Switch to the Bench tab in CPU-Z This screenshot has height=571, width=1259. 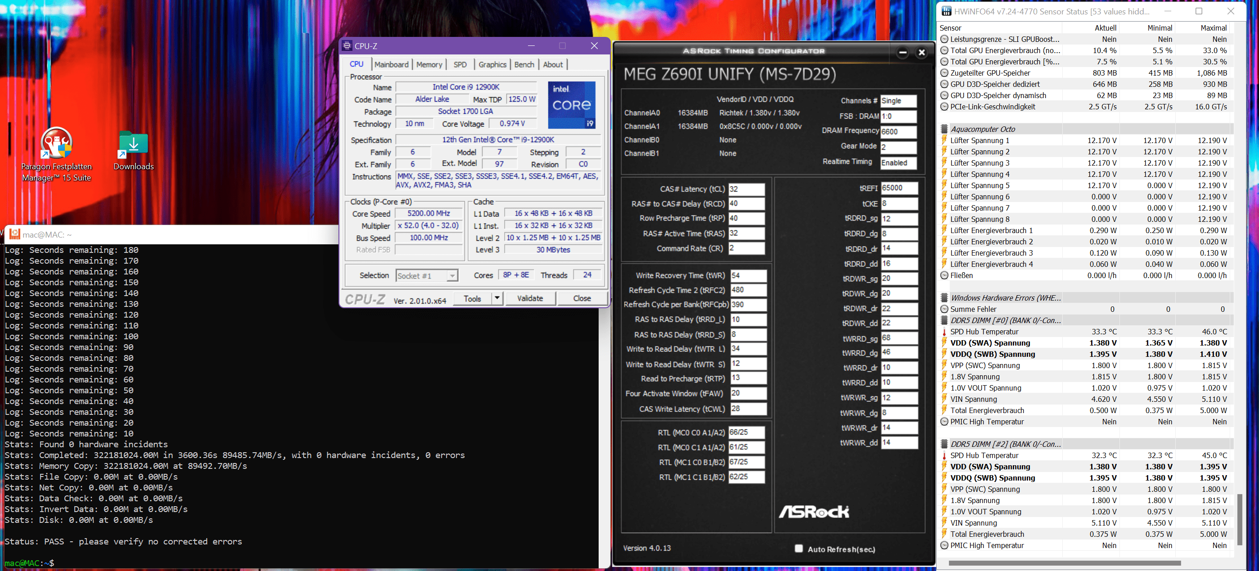[x=524, y=64]
